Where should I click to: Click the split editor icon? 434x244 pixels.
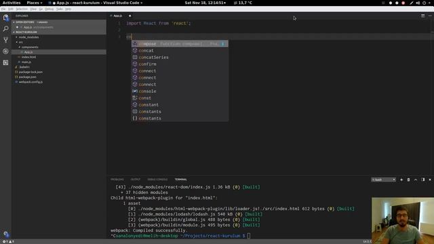[422, 16]
